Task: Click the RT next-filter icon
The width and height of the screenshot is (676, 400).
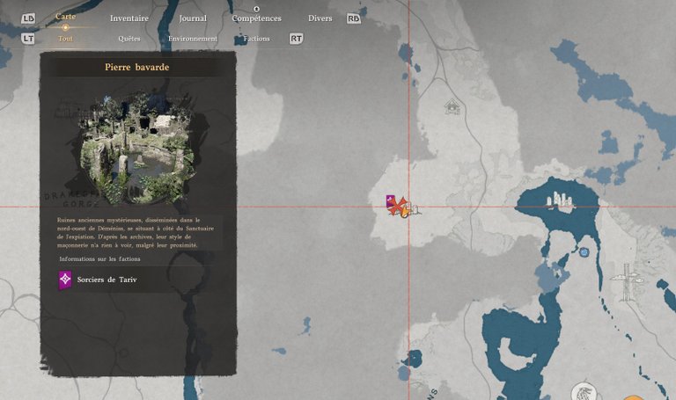Action: 297,39
